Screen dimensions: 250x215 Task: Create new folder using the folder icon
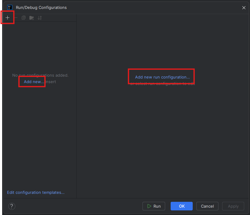coord(32,17)
